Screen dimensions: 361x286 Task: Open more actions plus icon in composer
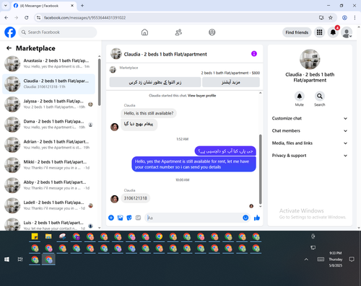click(111, 218)
